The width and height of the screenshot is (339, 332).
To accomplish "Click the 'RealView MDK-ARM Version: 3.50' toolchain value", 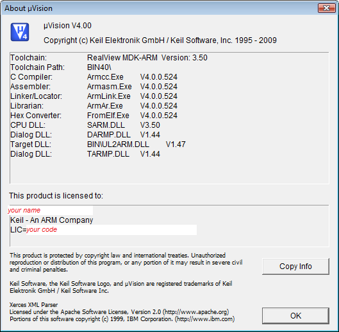I will click(147, 58).
